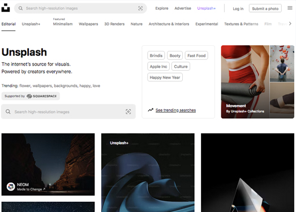Click the magnifier icon in top search bar
Viewport: 296px width, 212px height.
(x=20, y=8)
